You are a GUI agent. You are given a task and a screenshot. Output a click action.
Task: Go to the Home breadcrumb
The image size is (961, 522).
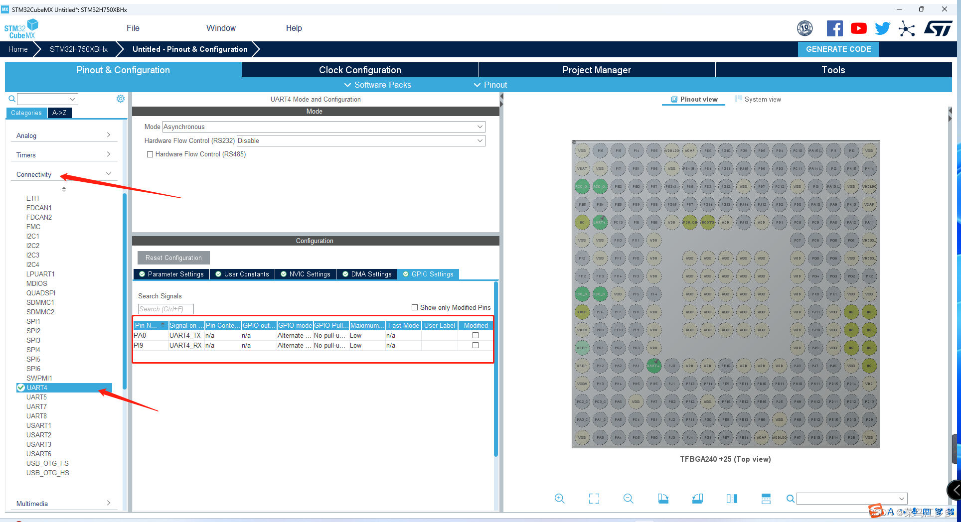point(18,49)
